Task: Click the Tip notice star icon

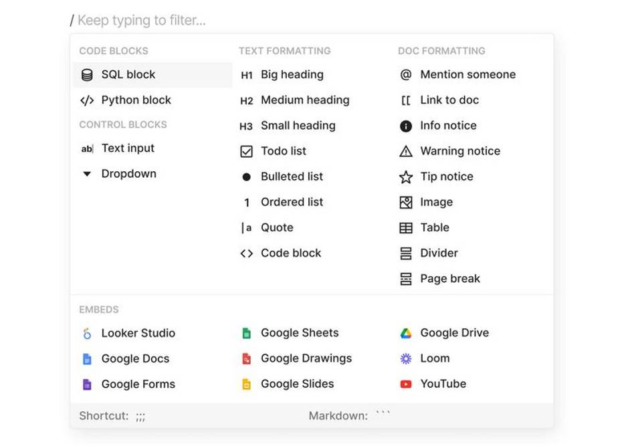Action: (x=406, y=177)
